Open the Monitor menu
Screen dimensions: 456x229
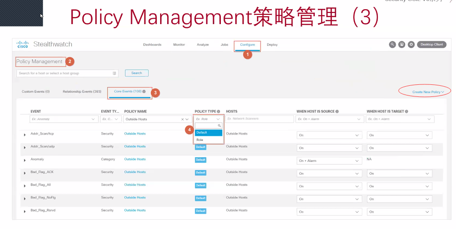pos(179,45)
